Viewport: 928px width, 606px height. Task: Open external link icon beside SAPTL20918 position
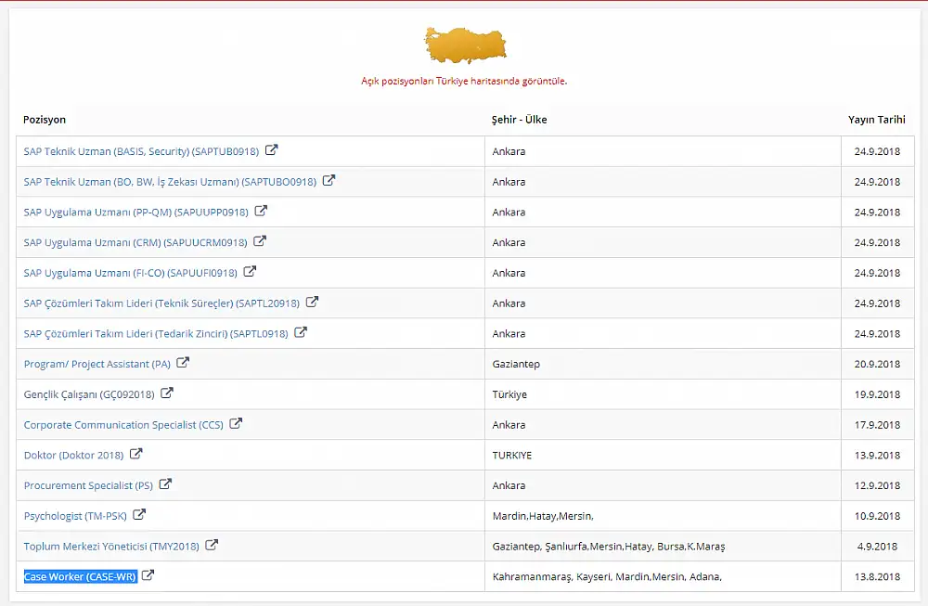click(x=312, y=302)
